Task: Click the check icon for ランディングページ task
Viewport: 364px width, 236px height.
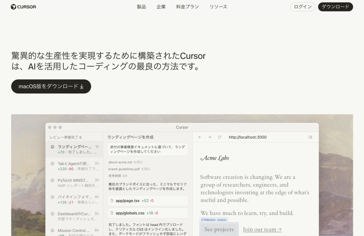Action: click(x=52, y=147)
